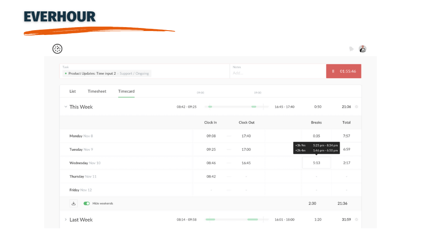Click the flag notification icon
This screenshot has width=421, height=236.
click(x=351, y=49)
